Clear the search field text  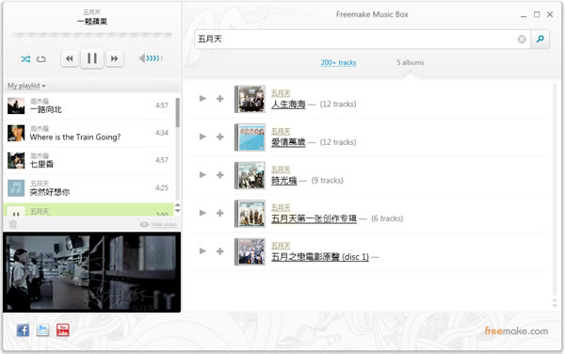(x=522, y=40)
